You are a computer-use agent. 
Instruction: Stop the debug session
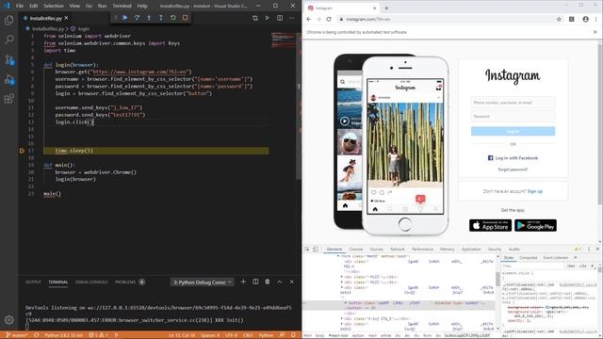(185, 18)
